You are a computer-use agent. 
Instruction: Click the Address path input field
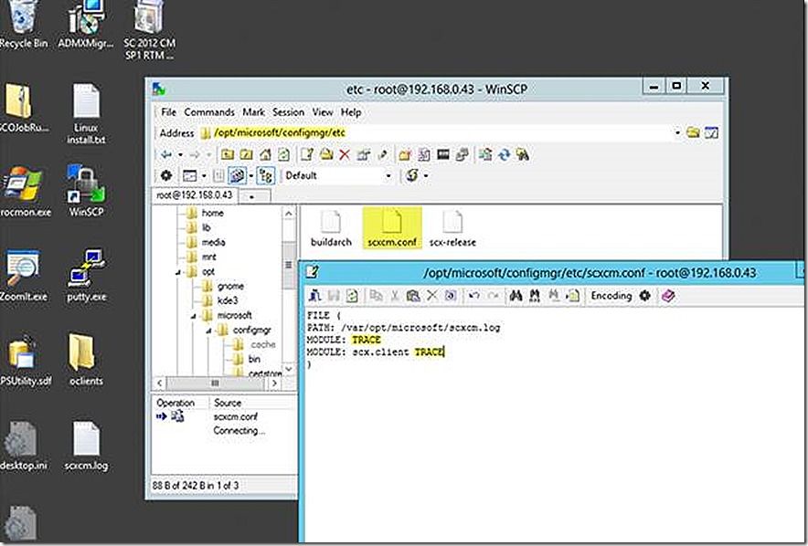point(435,132)
